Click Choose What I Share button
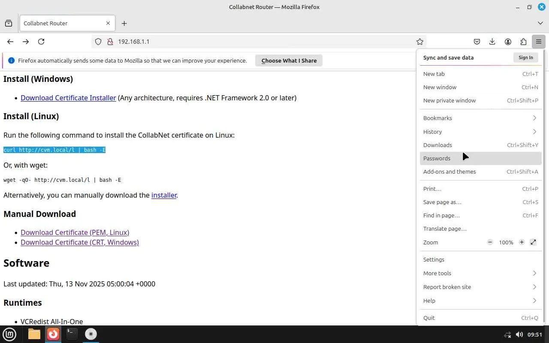The width and height of the screenshot is (549, 343). [289, 60]
